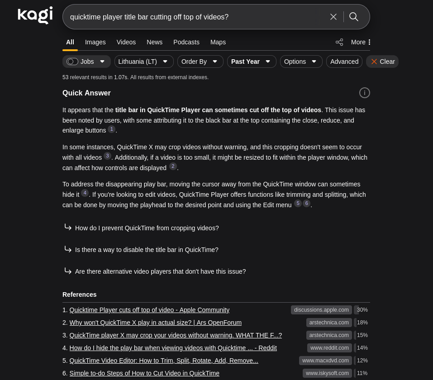Viewport: 433px width, 380px height.
Task: Open the Apple Community reference link
Action: tap(149, 310)
